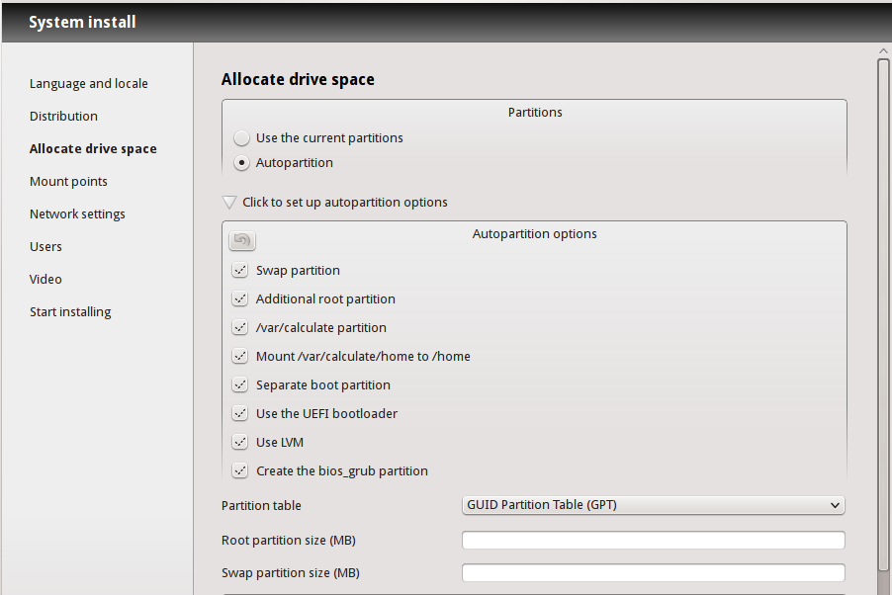Click the 'Allocate drive space' page heading
This screenshot has height=595, width=892.
coord(298,80)
